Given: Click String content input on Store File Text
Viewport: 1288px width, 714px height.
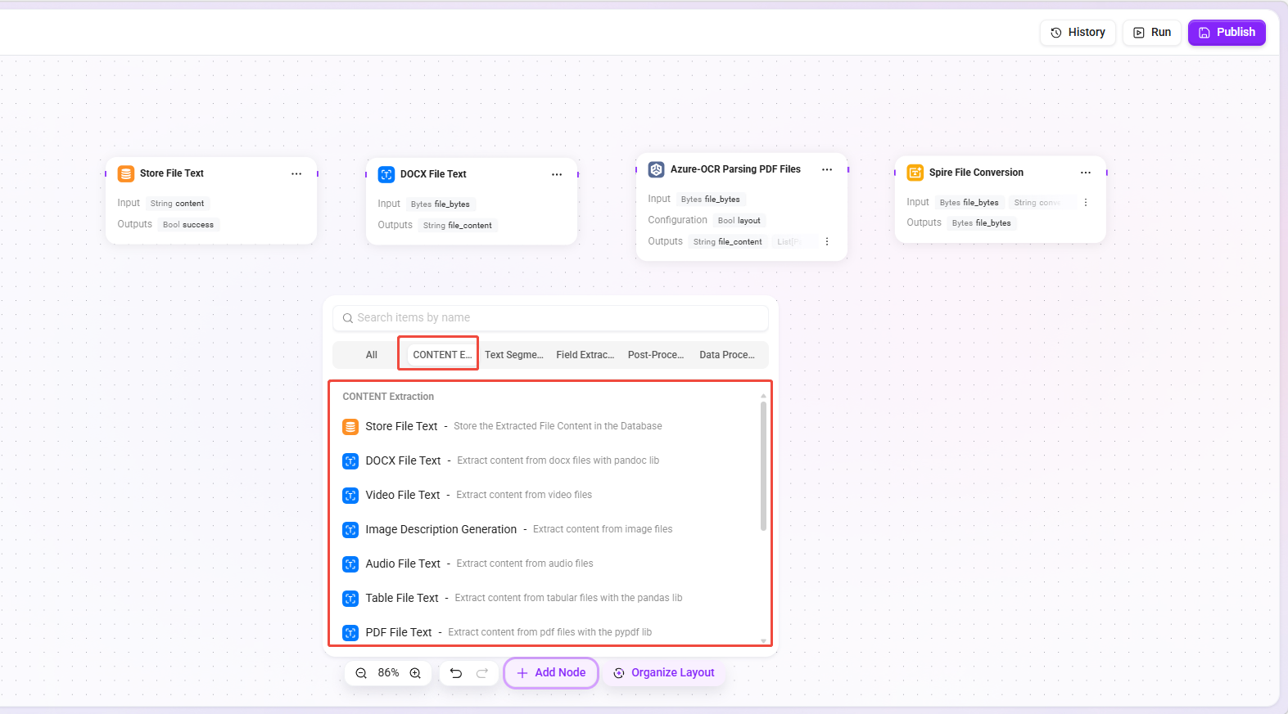Looking at the screenshot, I should point(177,204).
